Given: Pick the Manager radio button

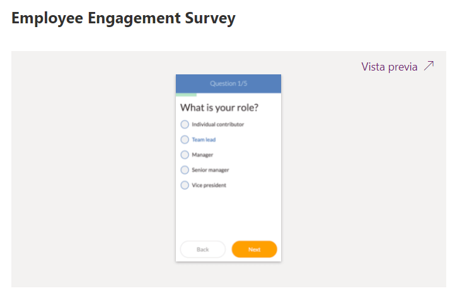Looking at the screenshot, I should point(185,155).
